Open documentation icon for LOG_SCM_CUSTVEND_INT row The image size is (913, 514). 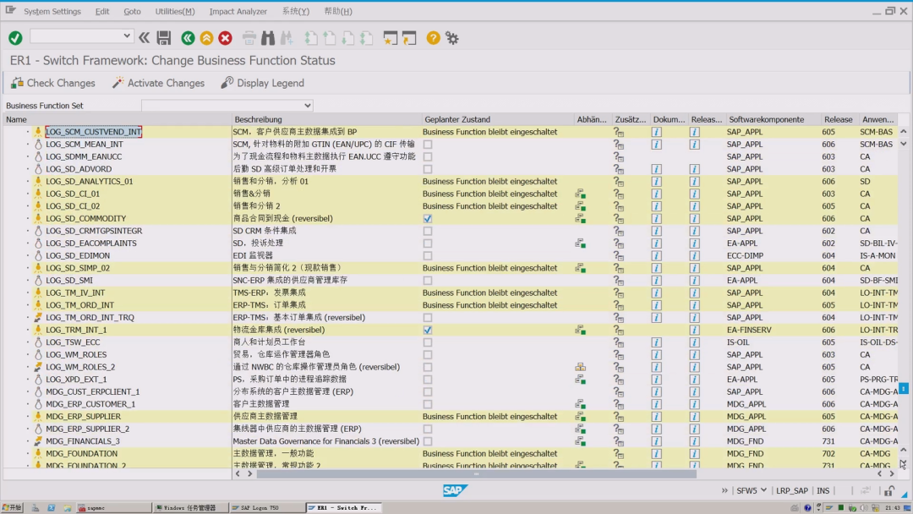pyautogui.click(x=656, y=132)
